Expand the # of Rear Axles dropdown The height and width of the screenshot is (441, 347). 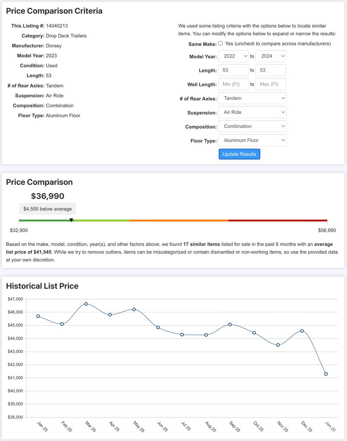pos(252,98)
